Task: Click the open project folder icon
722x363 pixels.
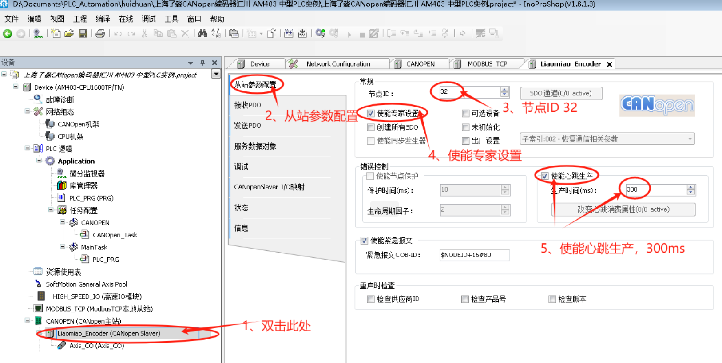Action: click(69, 34)
